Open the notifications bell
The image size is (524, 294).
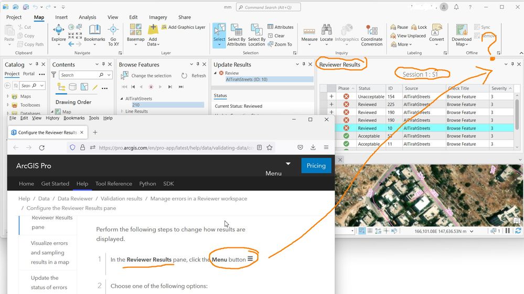point(456,7)
